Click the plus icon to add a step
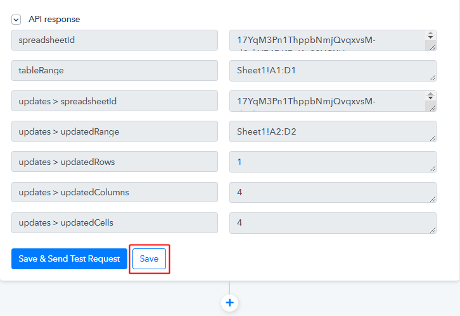 [x=229, y=303]
